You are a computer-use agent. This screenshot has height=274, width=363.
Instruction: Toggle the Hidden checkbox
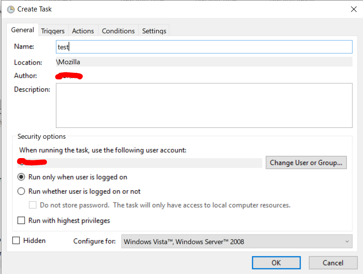(16, 241)
